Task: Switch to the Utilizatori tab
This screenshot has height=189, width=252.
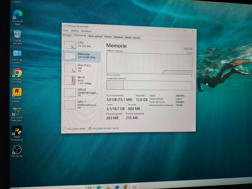Action: click(x=118, y=37)
